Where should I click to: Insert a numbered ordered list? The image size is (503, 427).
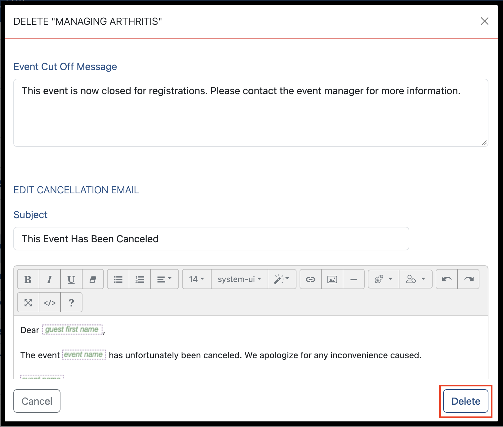(x=140, y=279)
